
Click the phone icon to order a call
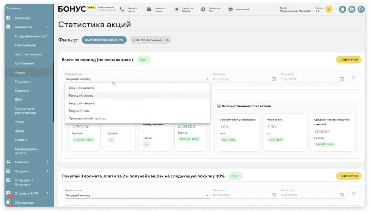coord(122,9)
